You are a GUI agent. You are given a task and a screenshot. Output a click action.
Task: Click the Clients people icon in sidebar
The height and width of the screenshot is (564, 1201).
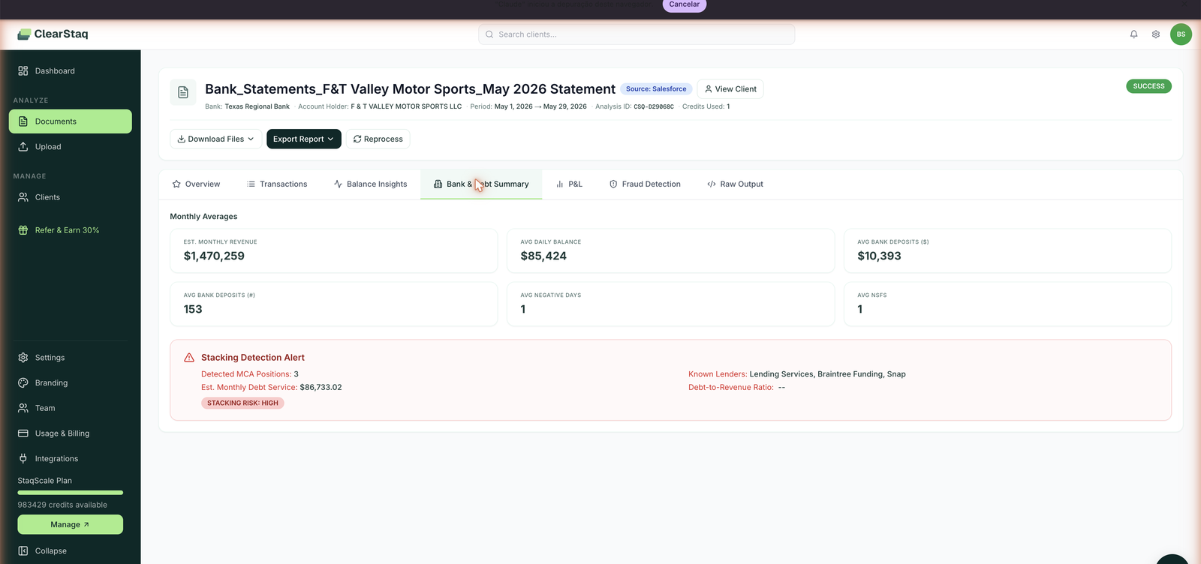pos(23,197)
